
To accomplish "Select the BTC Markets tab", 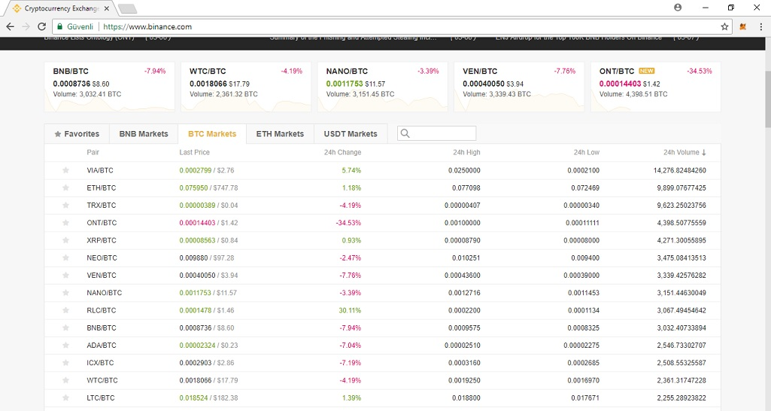I will tap(212, 134).
